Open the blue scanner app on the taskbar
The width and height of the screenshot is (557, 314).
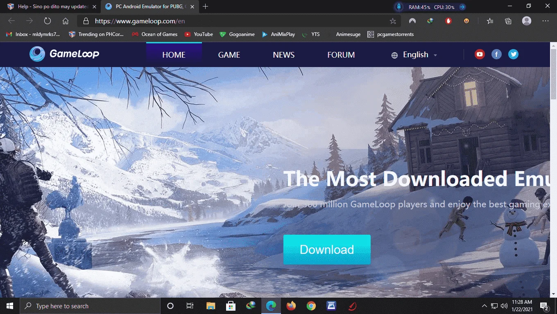click(331, 306)
